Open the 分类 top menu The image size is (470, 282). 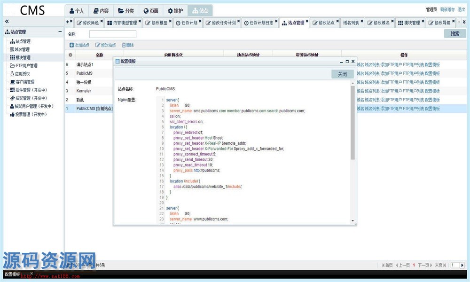(x=126, y=11)
